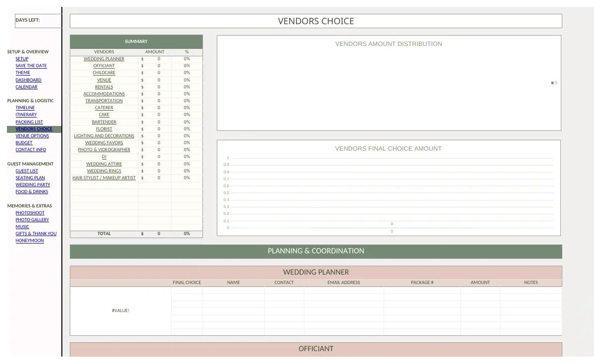Select CATERER vendor link
The height and width of the screenshot is (364, 594).
coord(104,108)
